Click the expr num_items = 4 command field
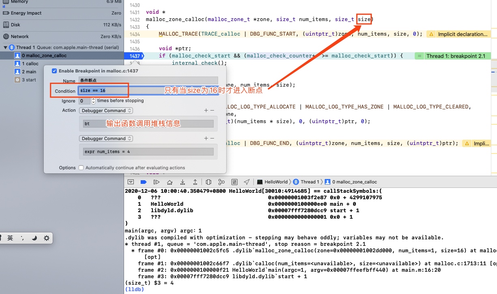Viewport: 497px width, 294px height. point(148,152)
